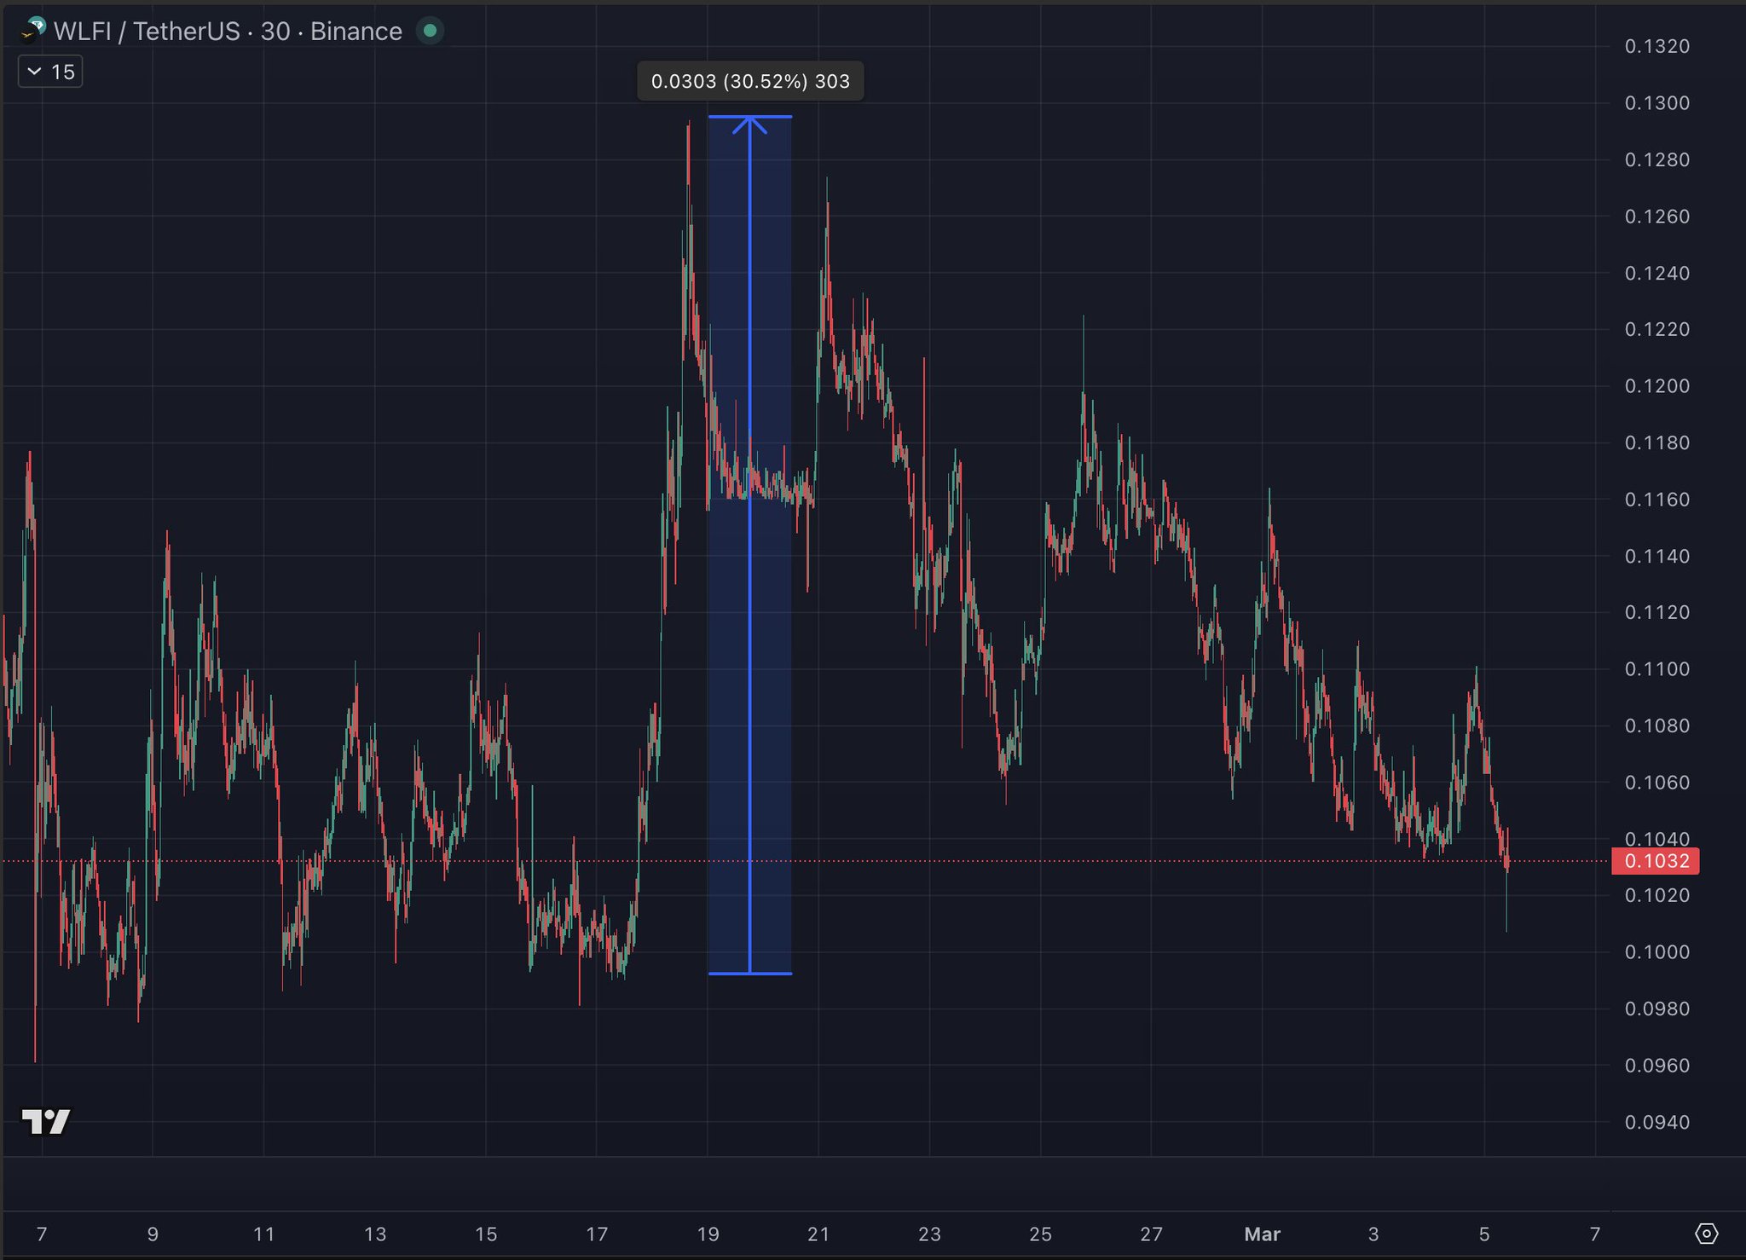Click the red 0.1032 current price tag
The height and width of the screenshot is (1260, 1746).
(x=1656, y=861)
